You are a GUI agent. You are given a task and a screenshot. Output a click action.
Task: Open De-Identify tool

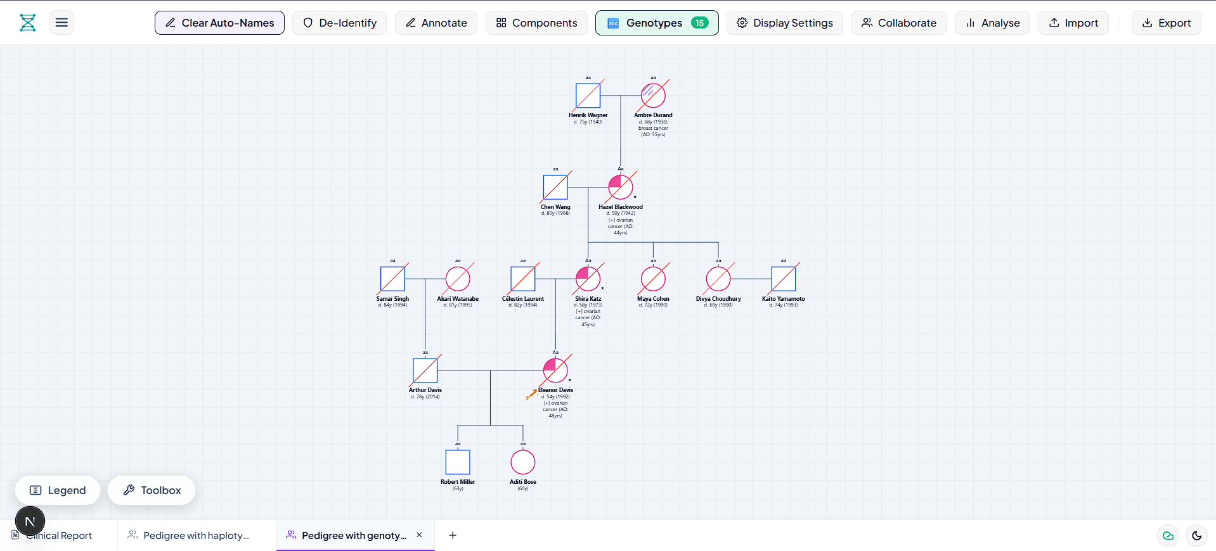[x=339, y=23]
